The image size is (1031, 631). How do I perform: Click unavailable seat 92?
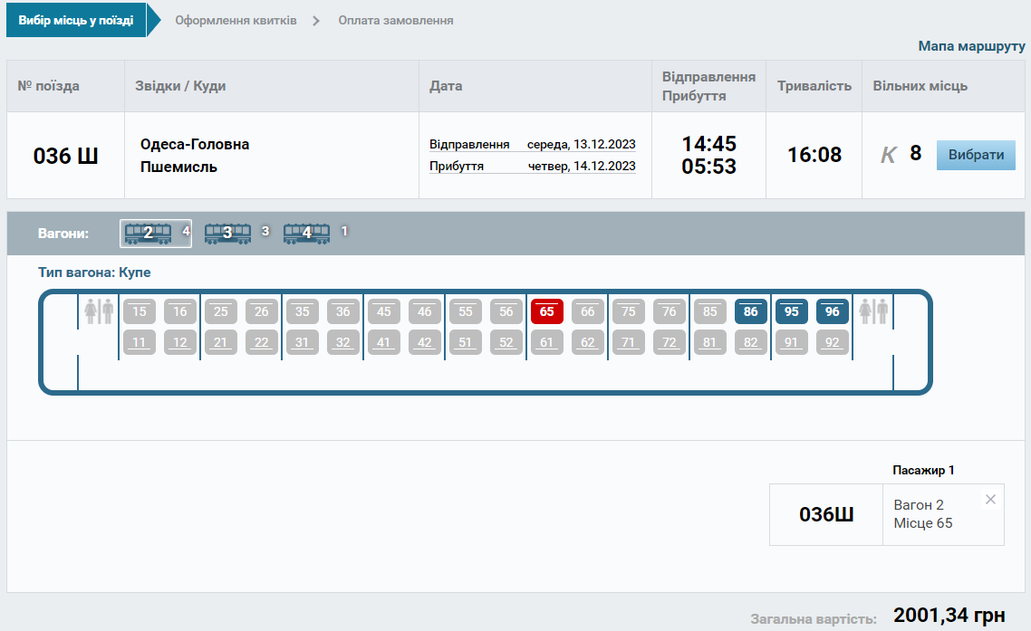(833, 342)
